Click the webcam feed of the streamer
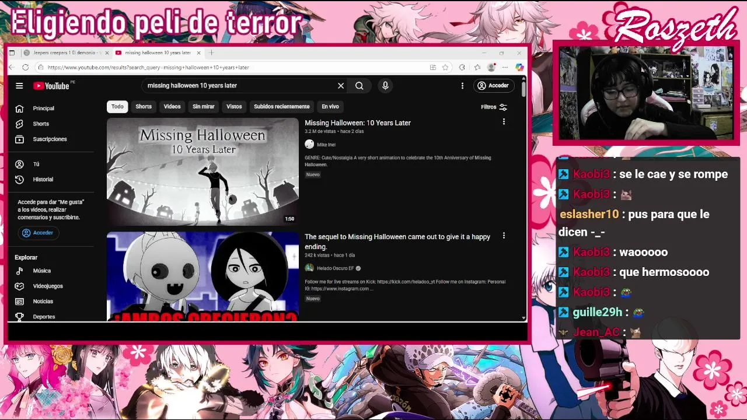The width and height of the screenshot is (747, 420). click(x=646, y=93)
